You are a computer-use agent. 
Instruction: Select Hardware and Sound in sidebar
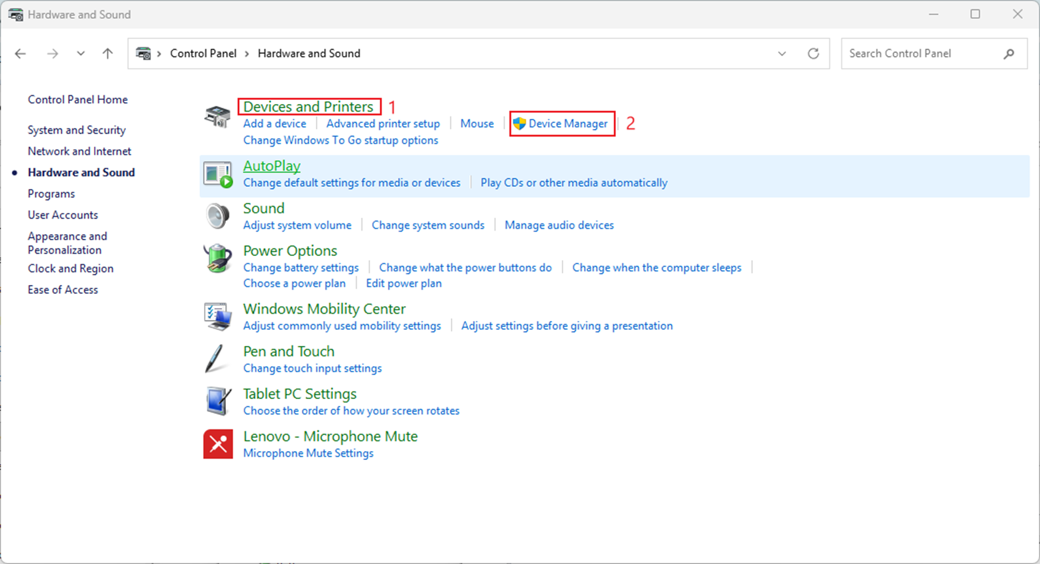coord(81,173)
